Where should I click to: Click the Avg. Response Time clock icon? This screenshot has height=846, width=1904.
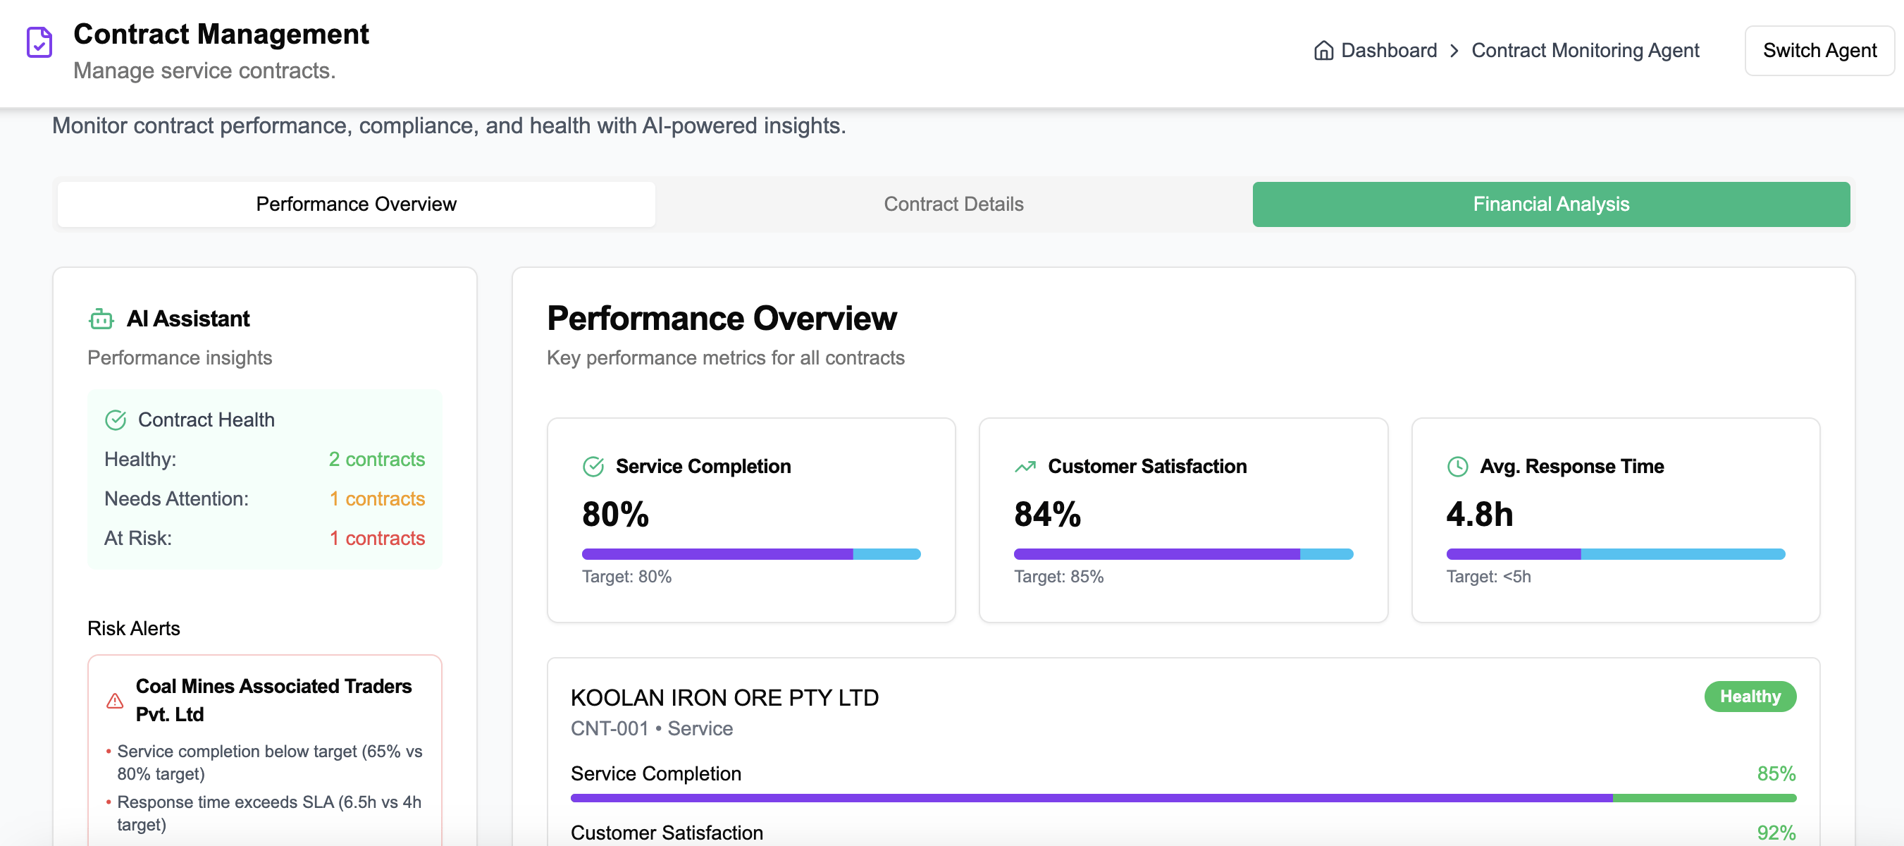(1457, 467)
